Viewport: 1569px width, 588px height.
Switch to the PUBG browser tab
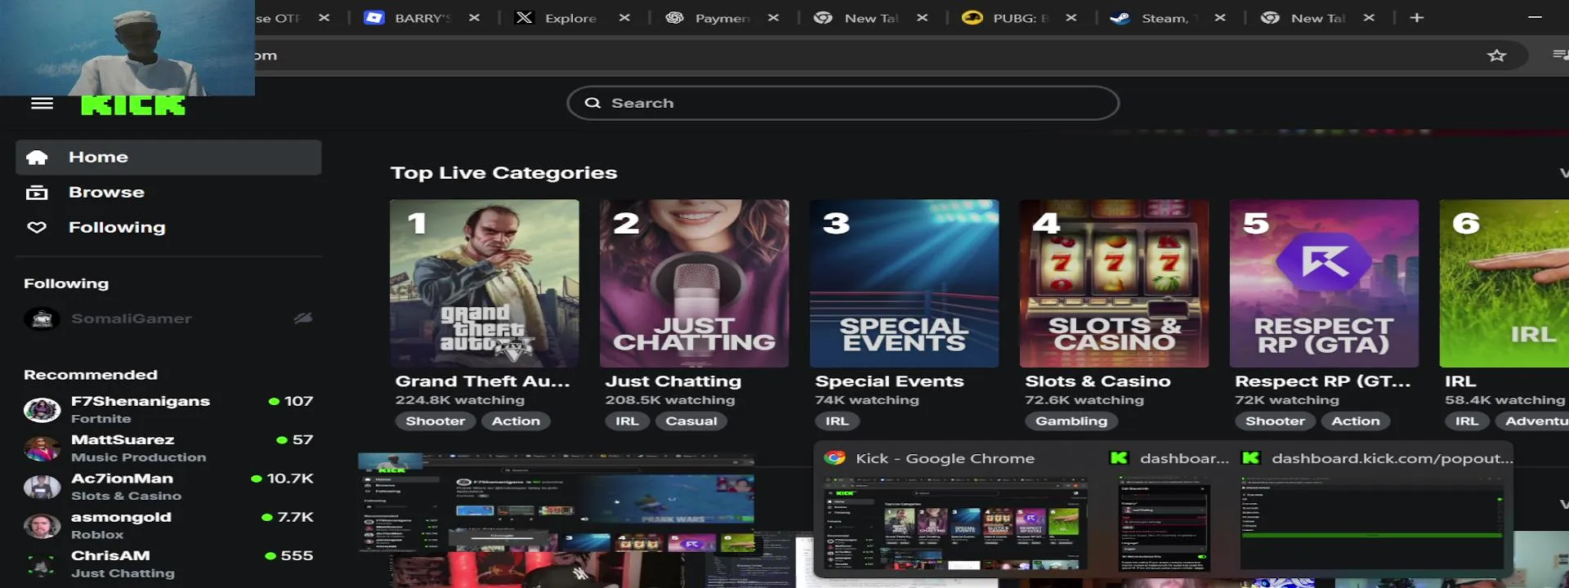point(1020,18)
